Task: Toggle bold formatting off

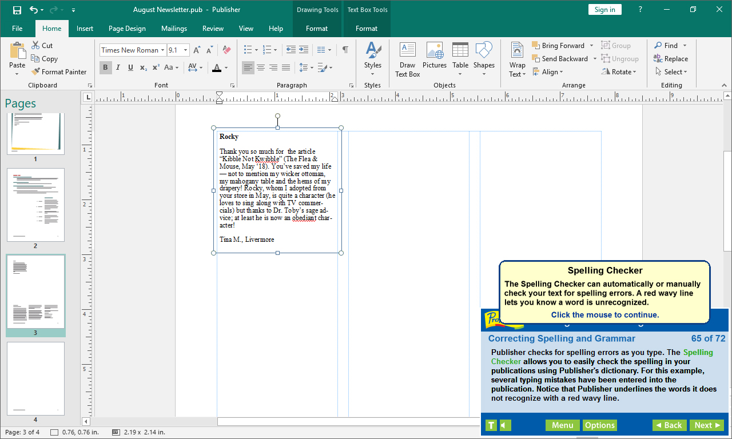Action: pyautogui.click(x=105, y=67)
